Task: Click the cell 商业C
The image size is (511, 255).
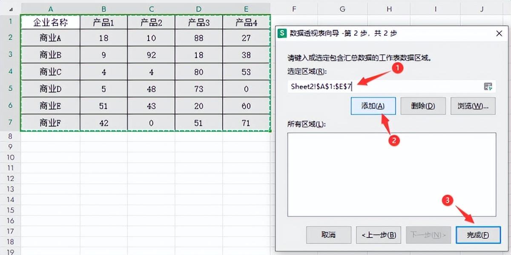Action: click(51, 72)
